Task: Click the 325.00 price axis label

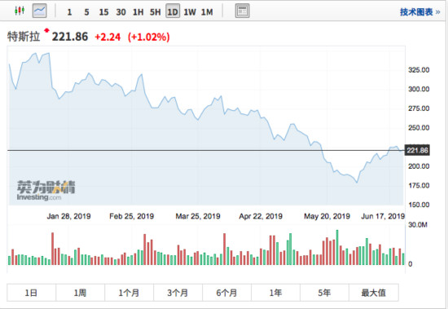Action: [x=419, y=70]
